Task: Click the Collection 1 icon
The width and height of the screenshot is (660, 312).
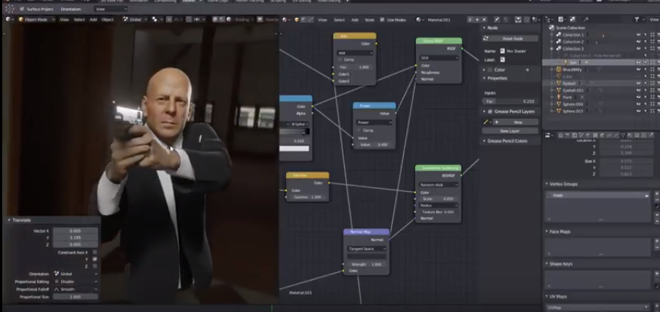Action: pos(559,35)
